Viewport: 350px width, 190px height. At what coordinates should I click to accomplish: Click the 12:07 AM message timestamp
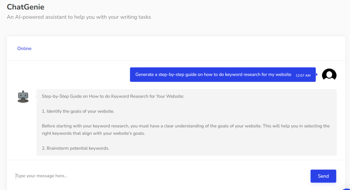click(303, 75)
